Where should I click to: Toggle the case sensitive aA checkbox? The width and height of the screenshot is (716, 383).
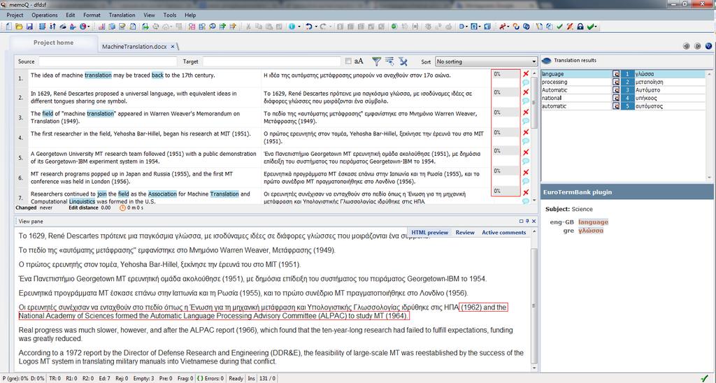click(x=348, y=62)
